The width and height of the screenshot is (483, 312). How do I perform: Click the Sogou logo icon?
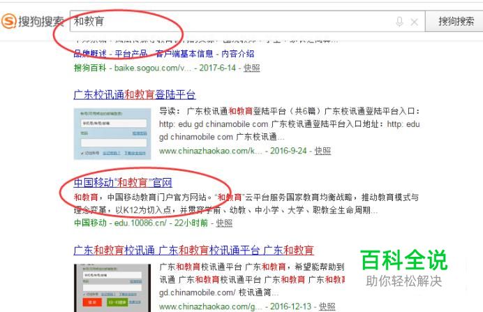(8, 21)
